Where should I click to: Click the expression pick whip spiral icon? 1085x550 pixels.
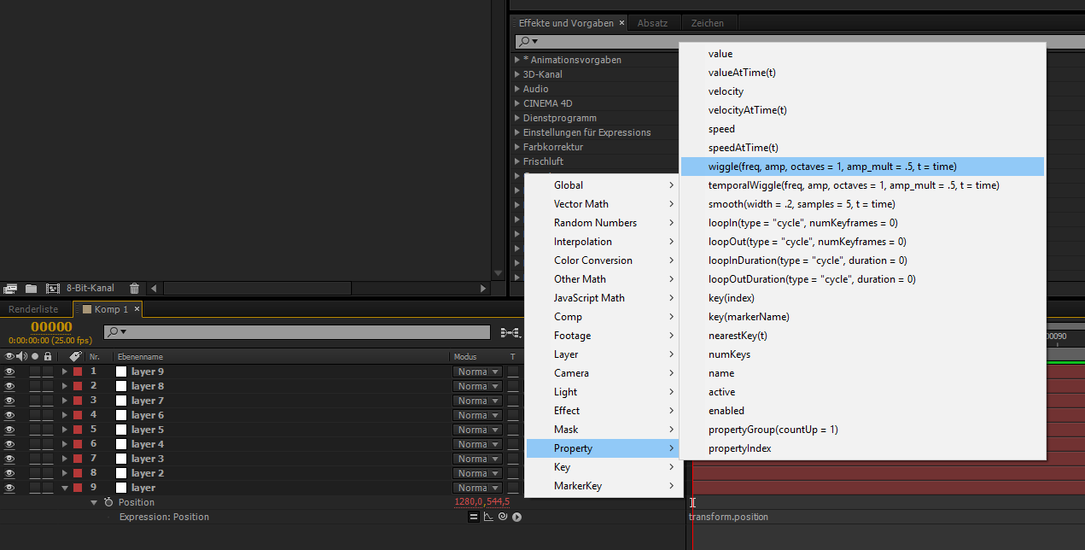503,517
